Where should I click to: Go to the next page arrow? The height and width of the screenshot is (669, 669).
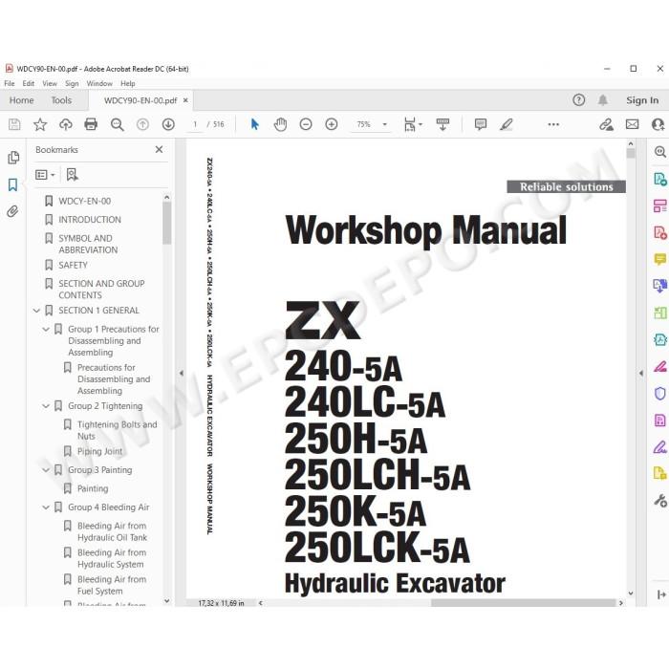pos(168,124)
